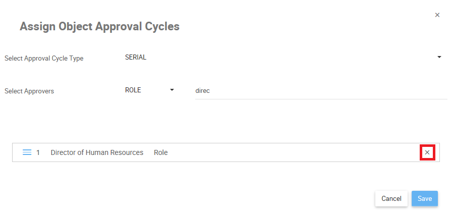Click empty space in the approver list row
Image resolution: width=452 pixels, height=213 pixels.
[293, 152]
